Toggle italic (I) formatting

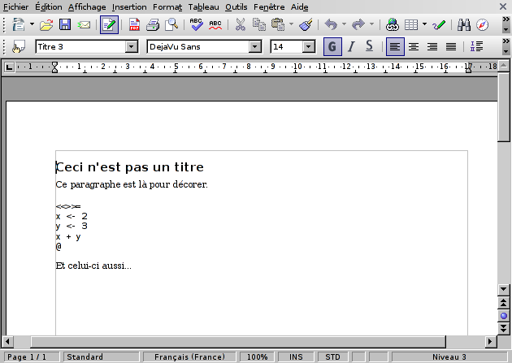(351, 46)
